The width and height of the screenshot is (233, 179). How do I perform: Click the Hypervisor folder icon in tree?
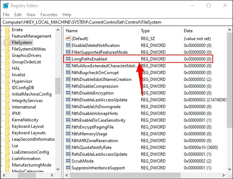(7, 81)
